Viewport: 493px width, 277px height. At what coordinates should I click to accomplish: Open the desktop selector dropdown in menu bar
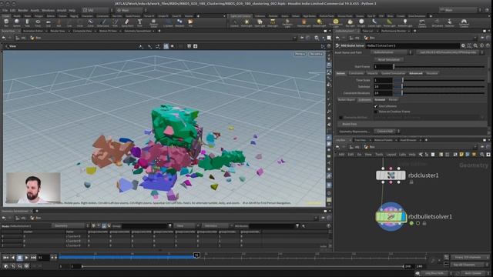point(98,10)
